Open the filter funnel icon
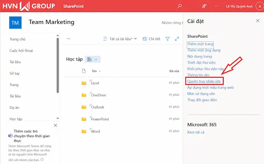This screenshot has width=264, height=164. pos(167,39)
